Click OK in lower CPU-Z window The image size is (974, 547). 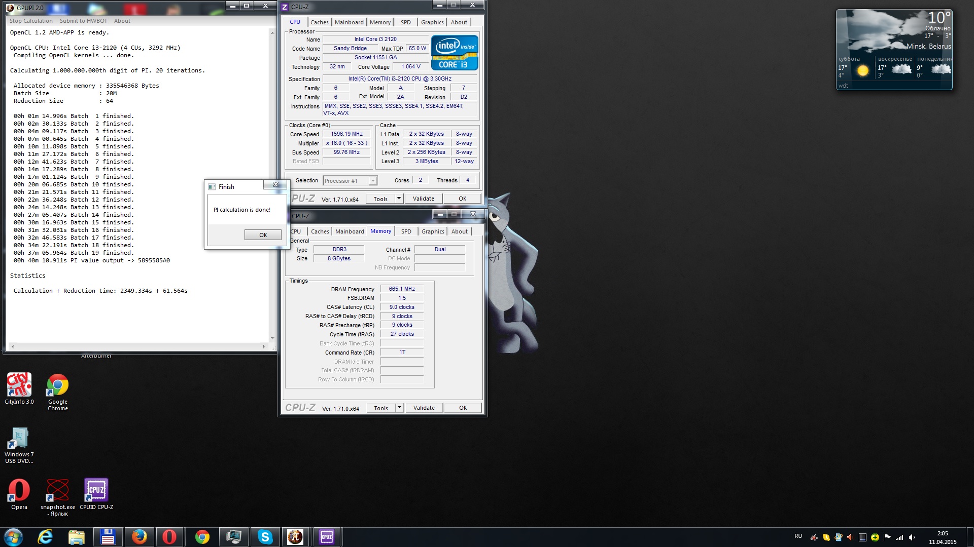tap(463, 408)
